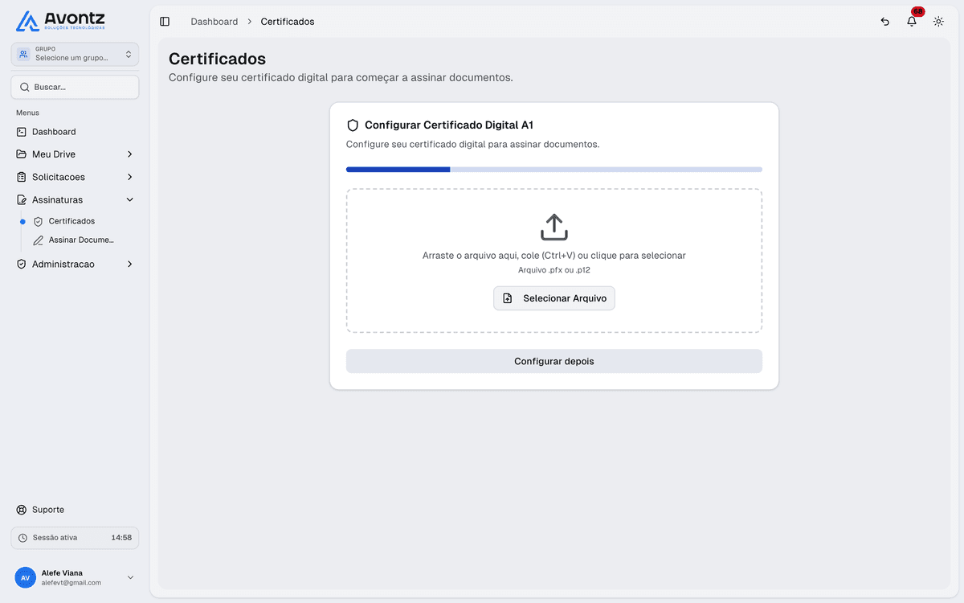This screenshot has height=603, width=964.
Task: Open Certificados via the shield icon
Action: (38, 220)
